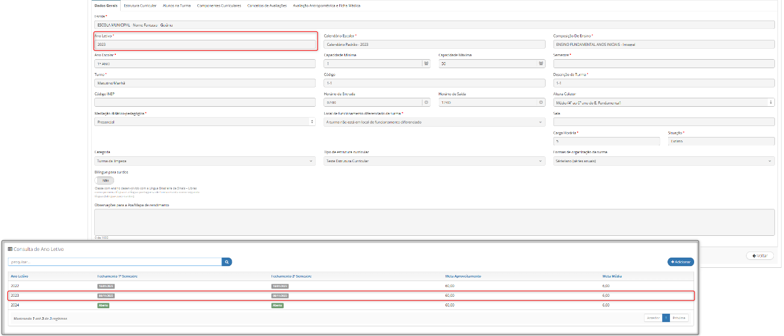Click table icon beside Consulta de Ano Letivo
Screen dimensions: 784x336
tap(10, 249)
